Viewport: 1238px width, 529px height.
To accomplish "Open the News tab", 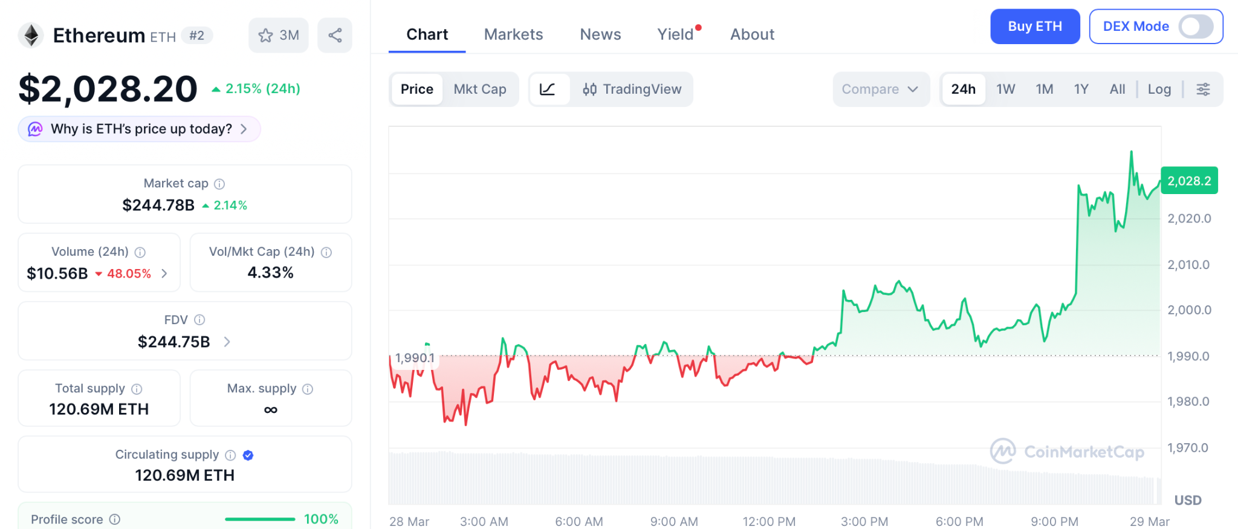I will click(600, 34).
